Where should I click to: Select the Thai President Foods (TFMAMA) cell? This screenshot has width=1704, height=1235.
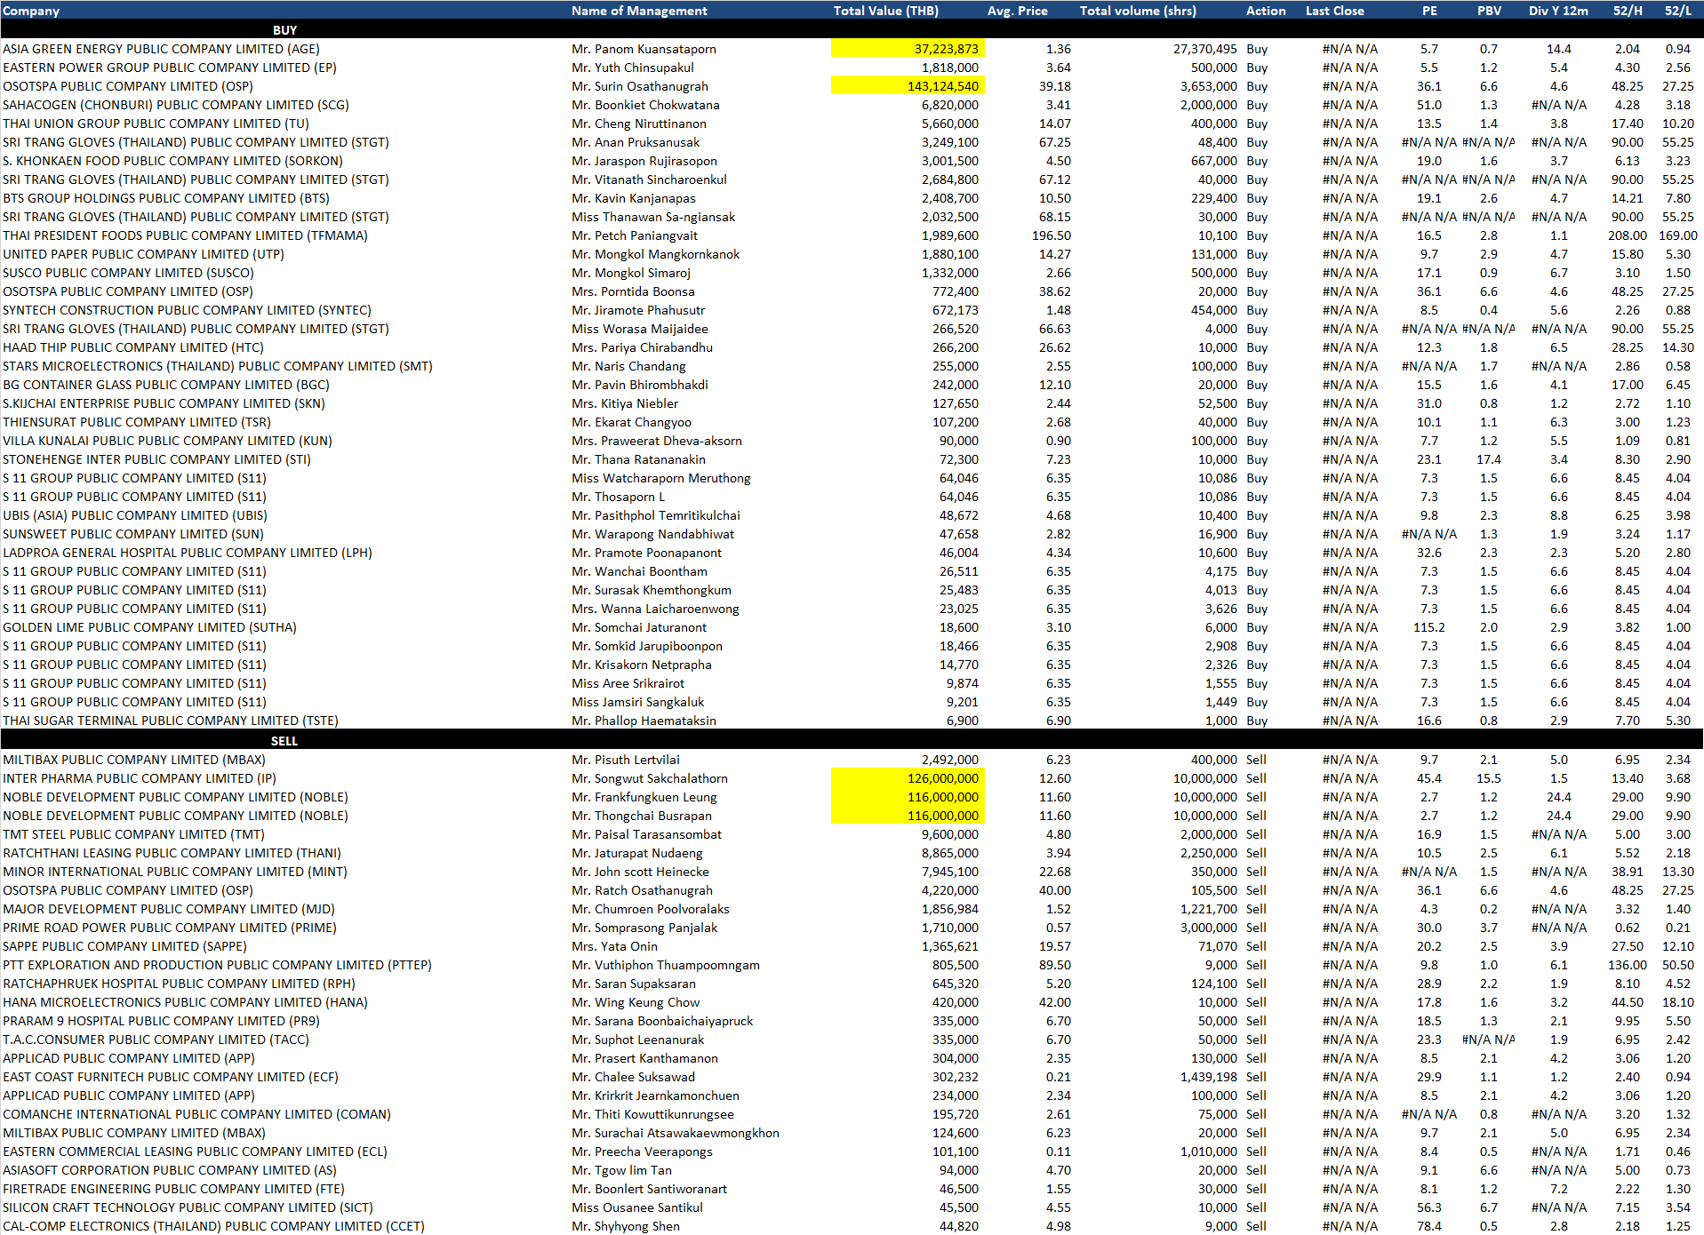tap(185, 235)
